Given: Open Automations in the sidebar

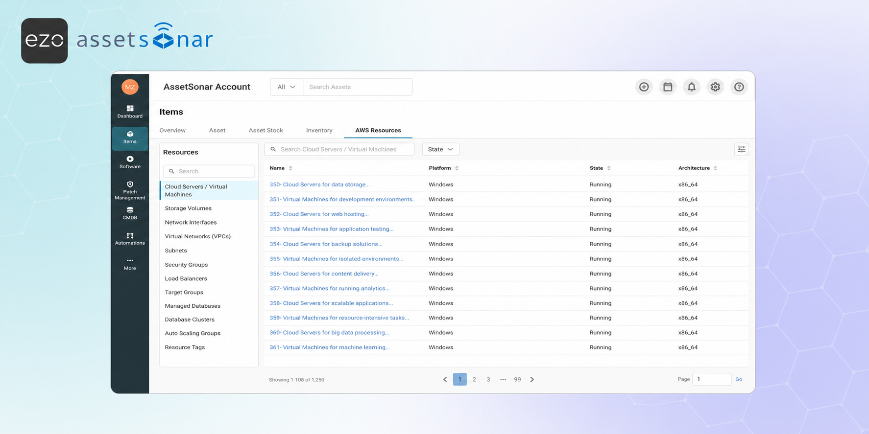Looking at the screenshot, I should point(130,239).
